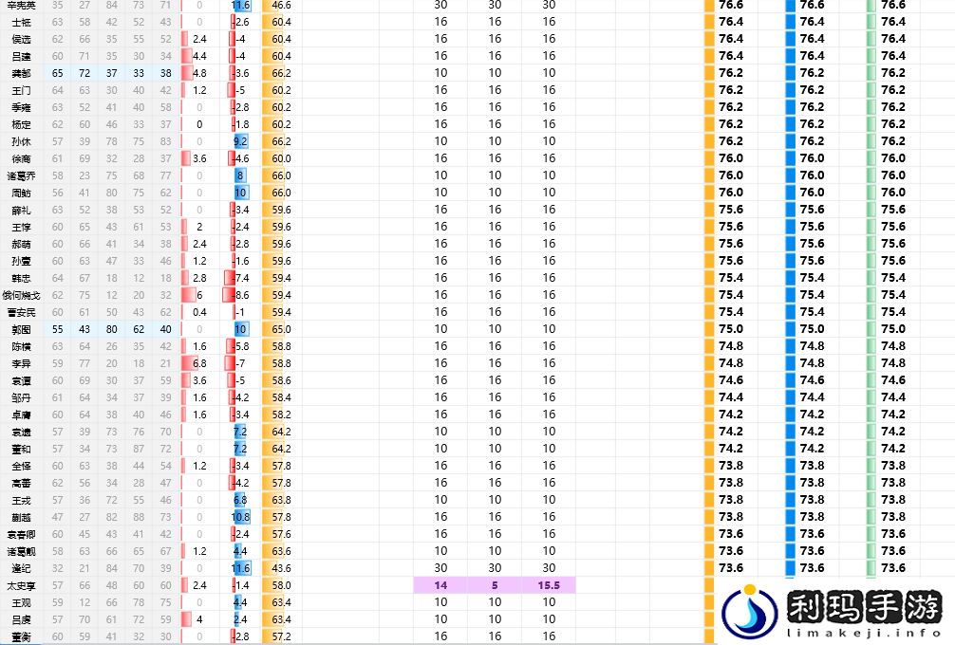955x645 pixels.
Task: Select the name cell 诸葛靓
Action: [x=21, y=551]
